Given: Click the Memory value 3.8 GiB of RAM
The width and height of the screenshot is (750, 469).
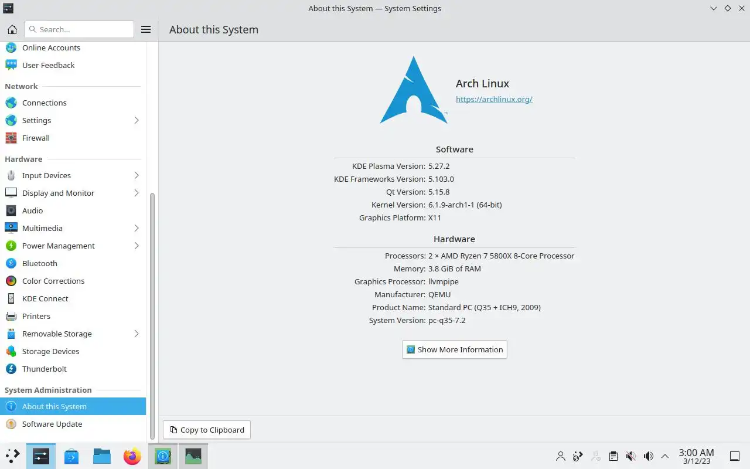Looking at the screenshot, I should [455, 269].
